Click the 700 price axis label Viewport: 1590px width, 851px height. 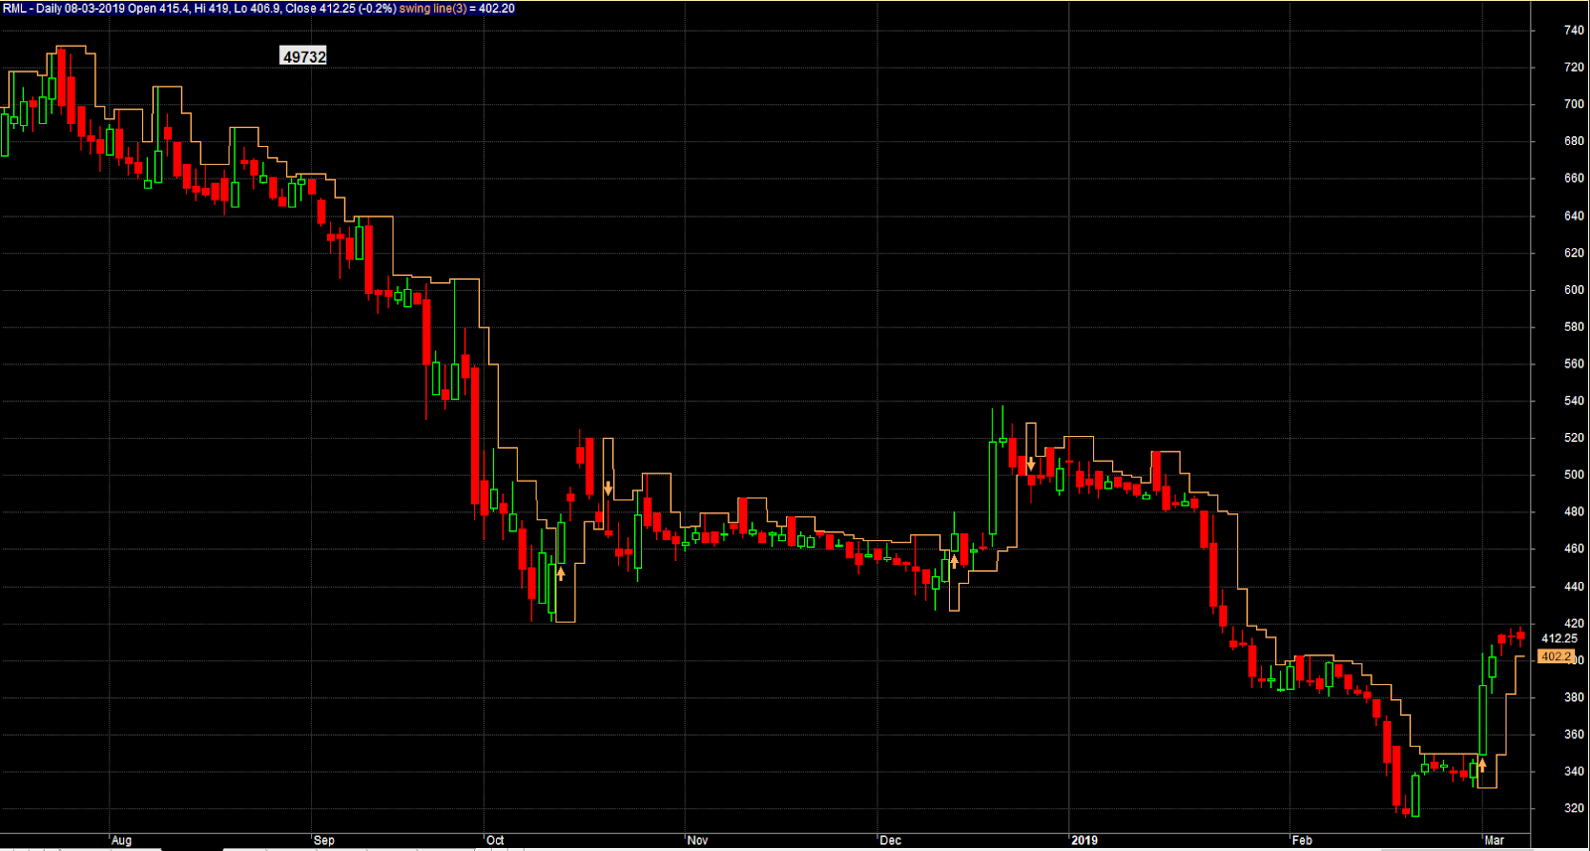(x=1574, y=104)
